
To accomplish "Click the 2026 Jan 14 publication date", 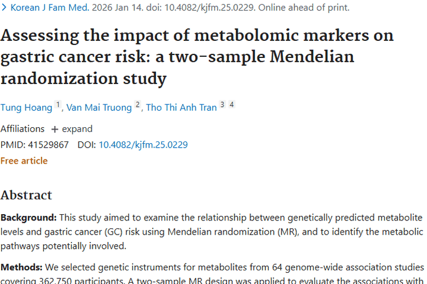I will point(123,8).
